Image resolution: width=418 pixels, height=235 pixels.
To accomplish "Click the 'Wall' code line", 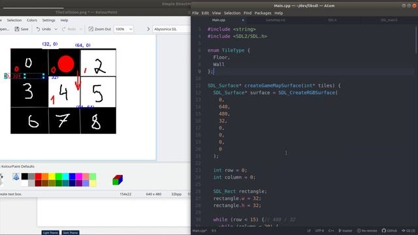I will coord(219,65).
